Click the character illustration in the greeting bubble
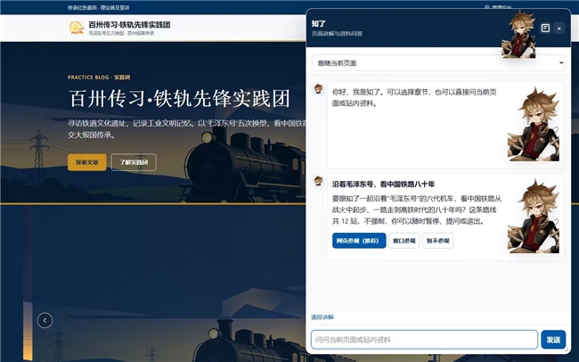579x362 pixels. point(534,124)
